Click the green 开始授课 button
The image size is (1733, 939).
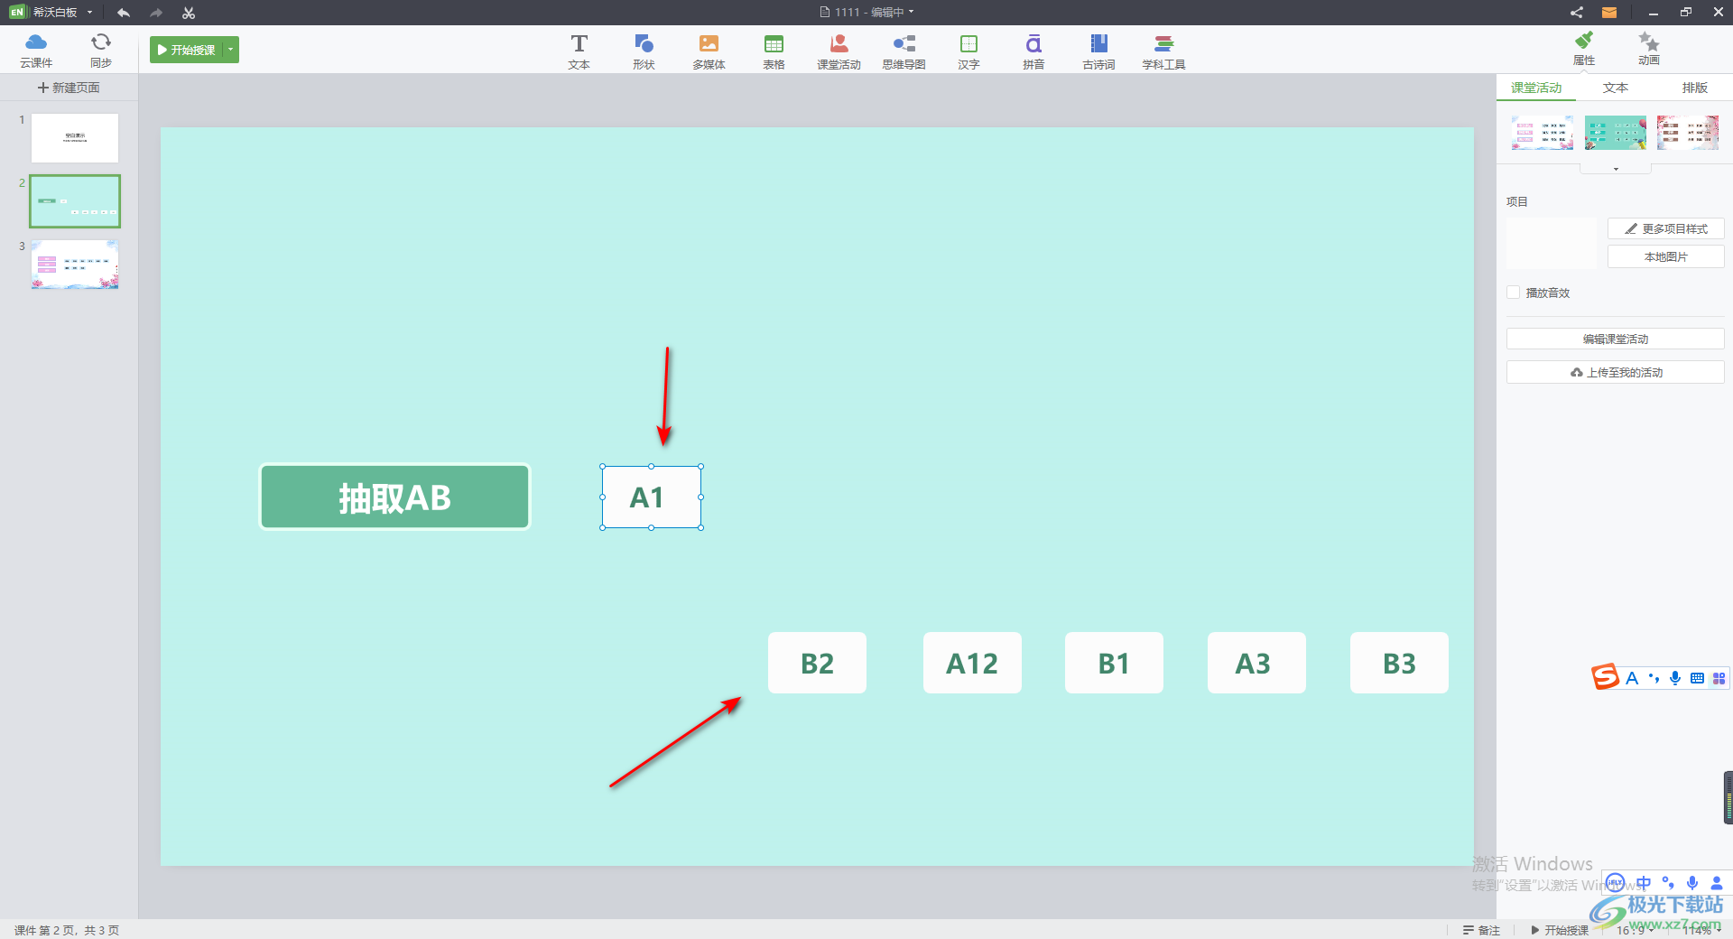[x=187, y=50]
